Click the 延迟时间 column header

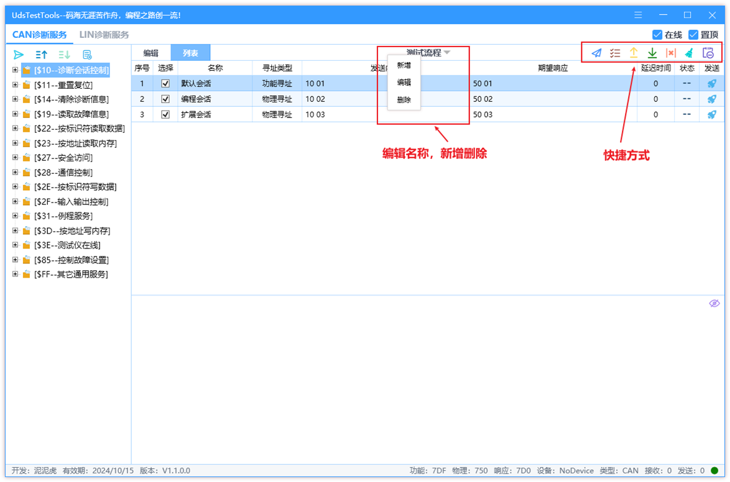coord(656,68)
